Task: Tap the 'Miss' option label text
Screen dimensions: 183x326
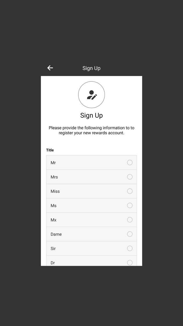Action: 55,191
